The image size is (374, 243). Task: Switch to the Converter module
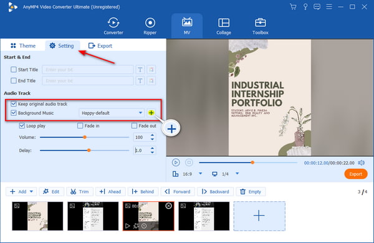click(x=113, y=26)
